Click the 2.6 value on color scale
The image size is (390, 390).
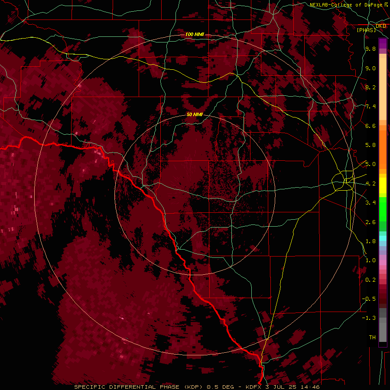[x=370, y=222]
